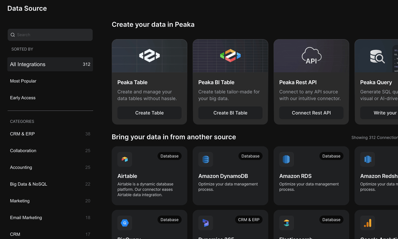Open the Airtable connector title
Image resolution: width=398 pixels, height=239 pixels.
pyautogui.click(x=127, y=176)
